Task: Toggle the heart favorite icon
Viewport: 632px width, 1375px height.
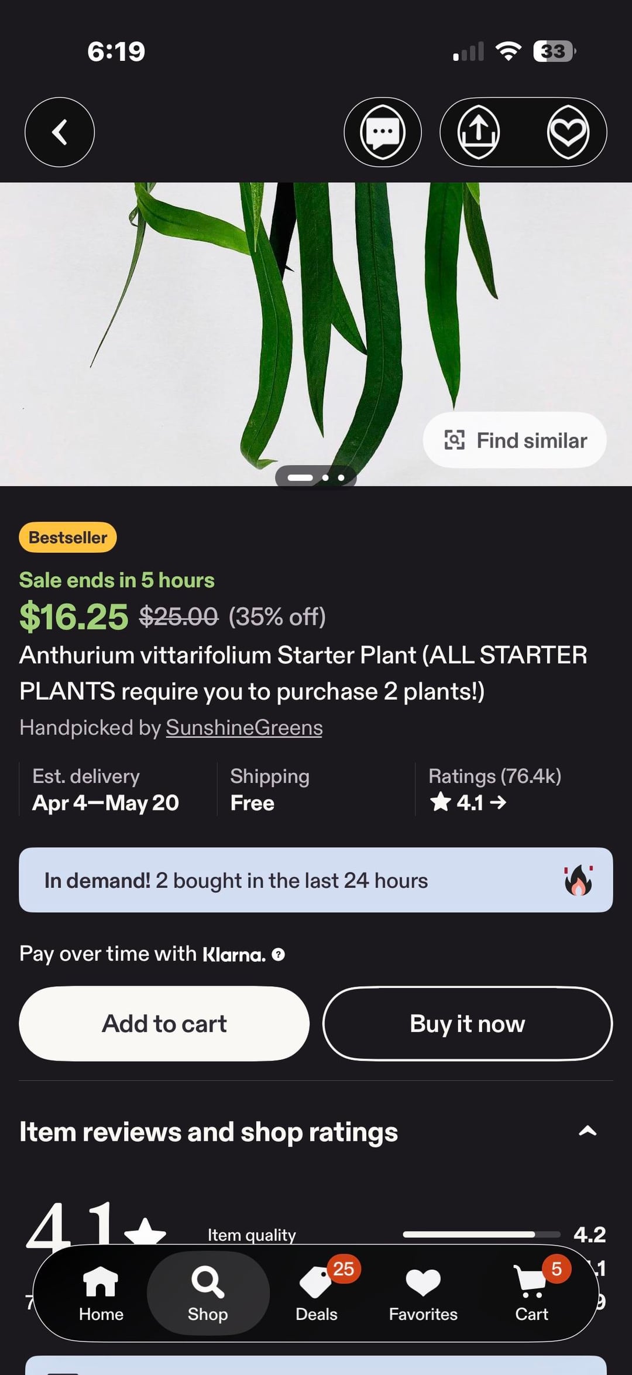Action: [568, 132]
